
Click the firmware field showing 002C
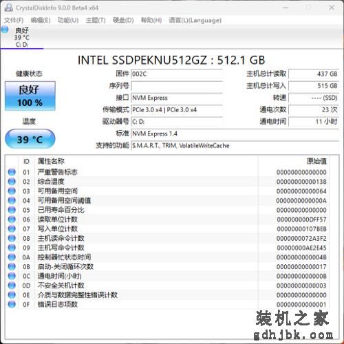(x=177, y=74)
